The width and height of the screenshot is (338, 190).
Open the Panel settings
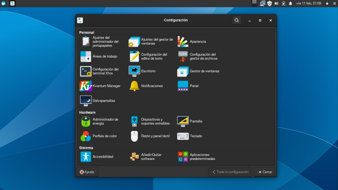188,86
